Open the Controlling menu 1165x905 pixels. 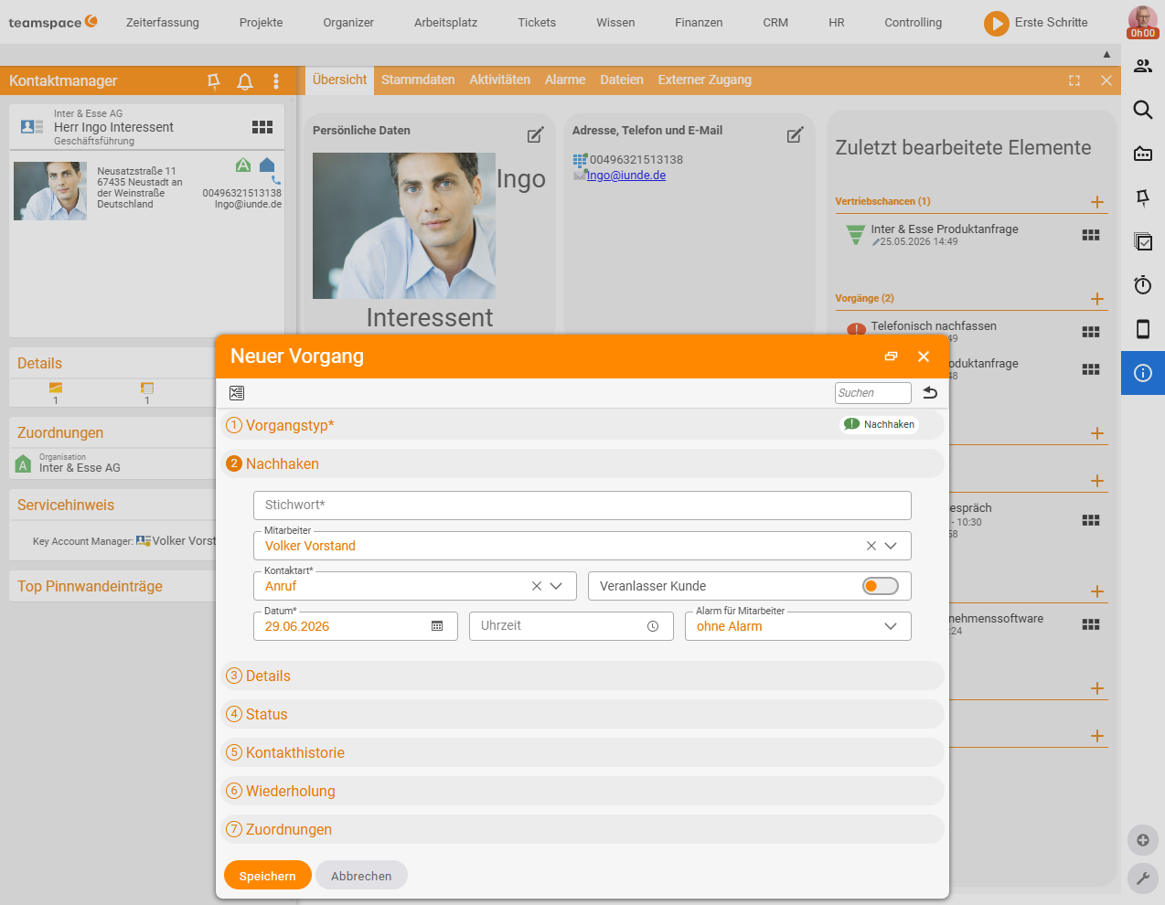(x=913, y=22)
